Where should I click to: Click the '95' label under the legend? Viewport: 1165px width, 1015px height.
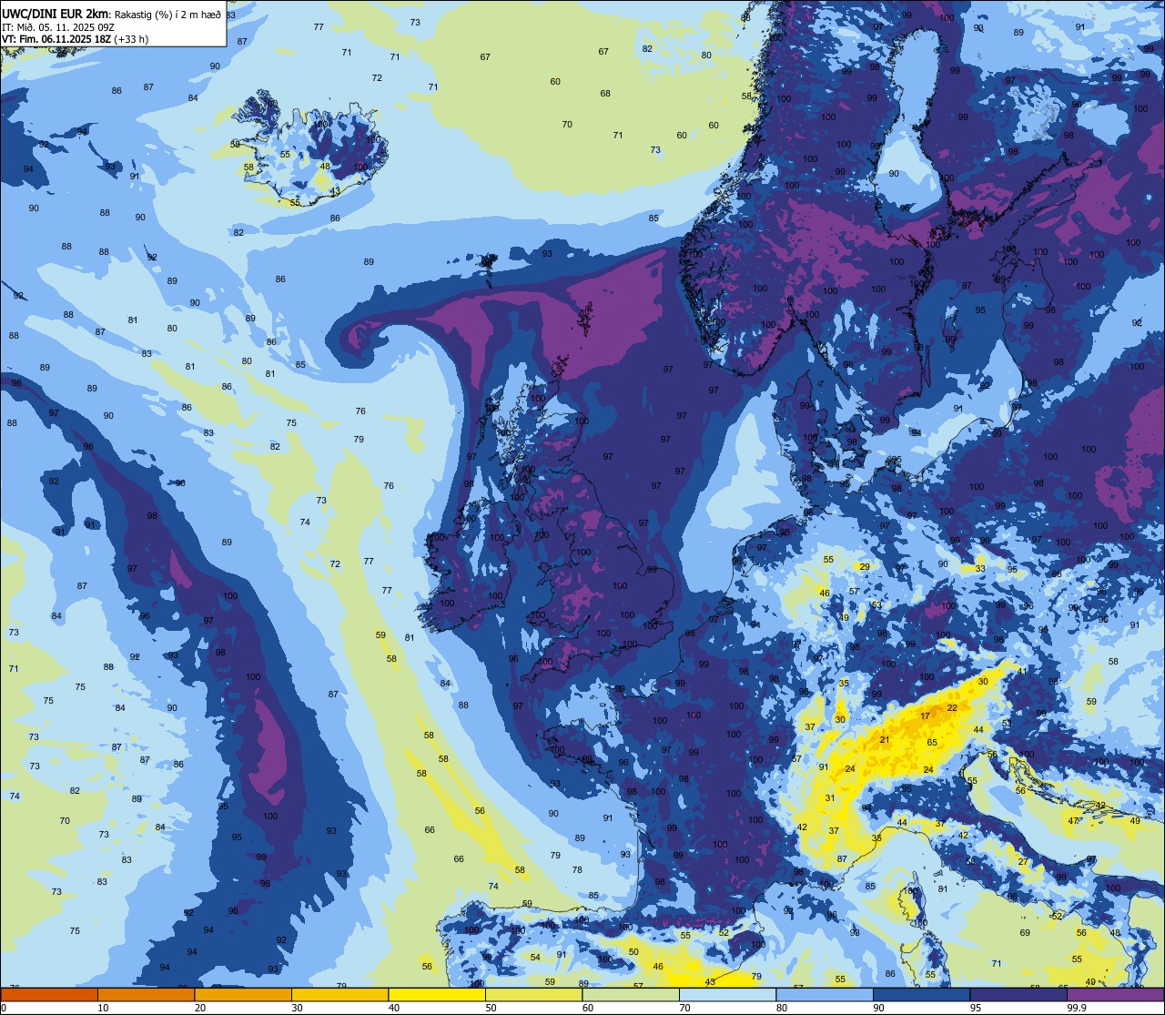click(976, 1008)
